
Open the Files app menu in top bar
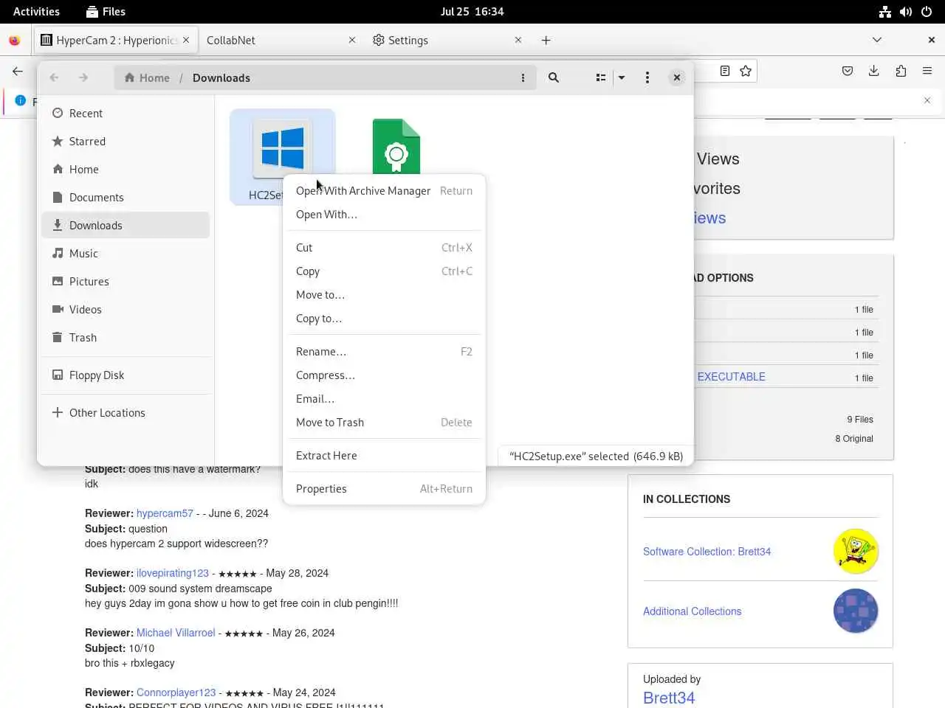pos(106,11)
